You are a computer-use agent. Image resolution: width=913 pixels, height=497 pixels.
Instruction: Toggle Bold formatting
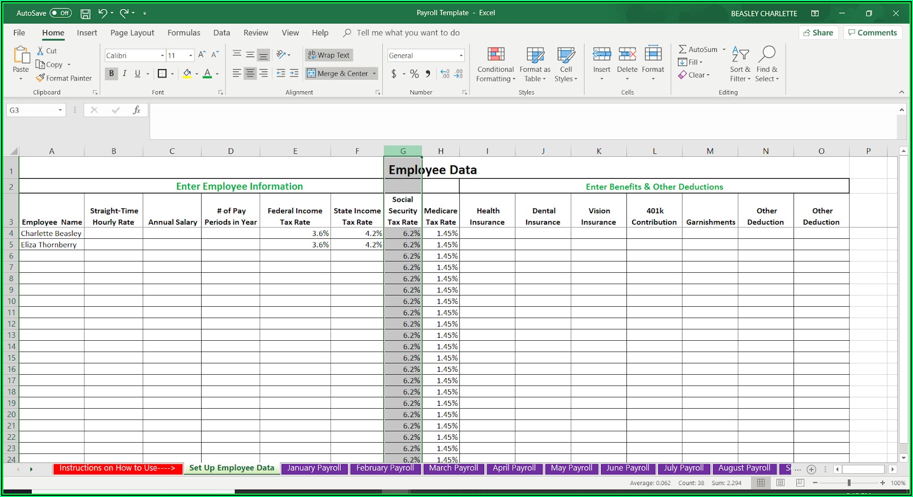(112, 74)
